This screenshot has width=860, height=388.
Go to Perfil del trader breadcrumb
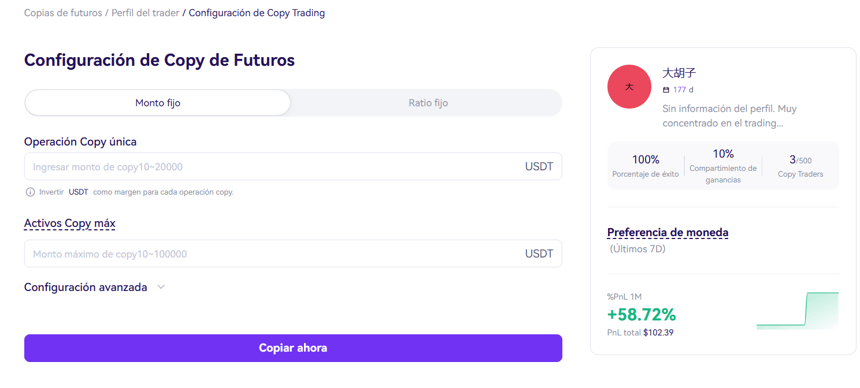pos(146,13)
